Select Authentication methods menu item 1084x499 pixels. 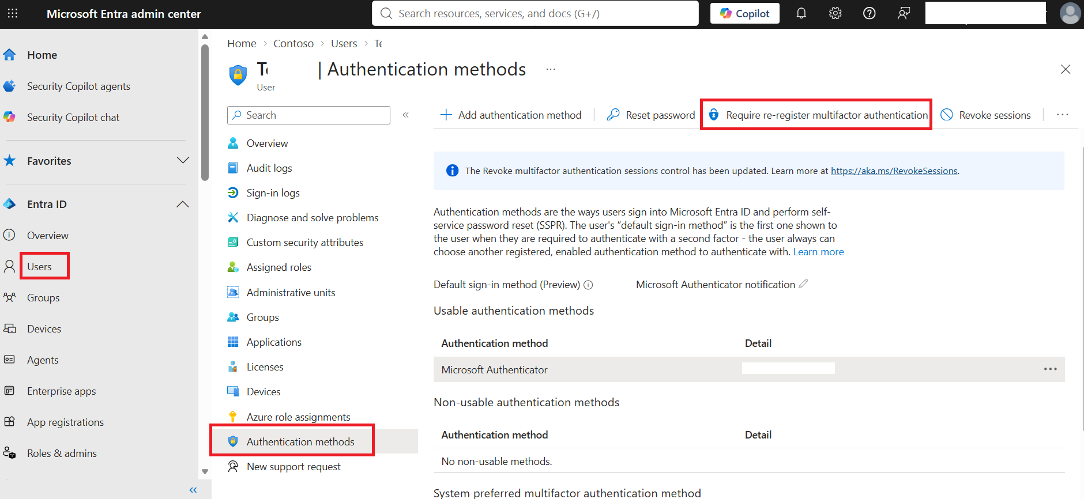click(x=314, y=441)
